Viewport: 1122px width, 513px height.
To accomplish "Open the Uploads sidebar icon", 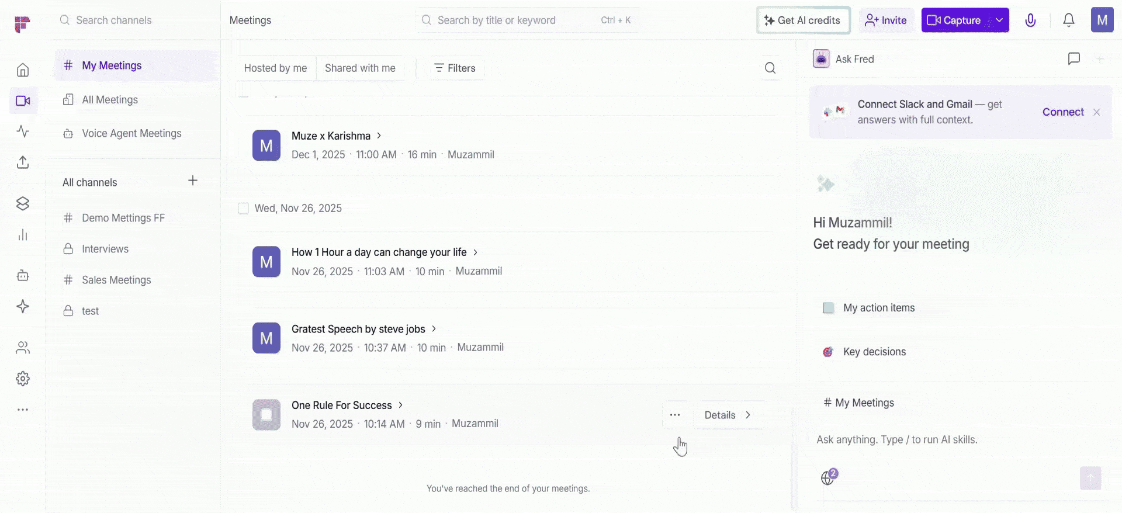I will (23, 162).
